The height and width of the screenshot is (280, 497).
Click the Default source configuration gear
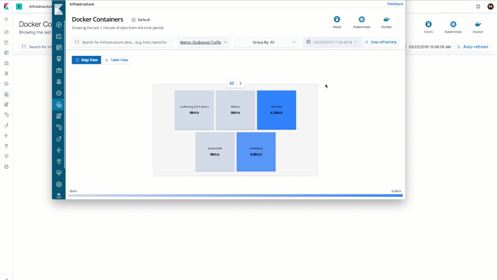tap(133, 19)
